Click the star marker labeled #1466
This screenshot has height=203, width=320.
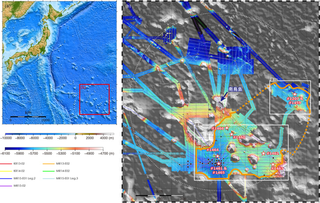pos(227,128)
